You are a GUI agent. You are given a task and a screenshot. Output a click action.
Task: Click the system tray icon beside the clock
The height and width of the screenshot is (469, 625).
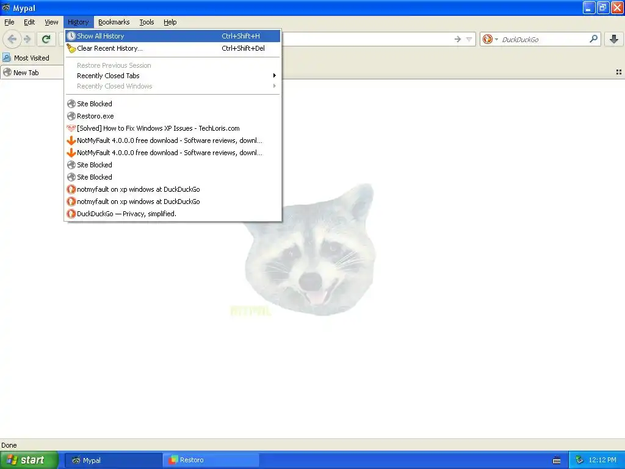(x=579, y=460)
